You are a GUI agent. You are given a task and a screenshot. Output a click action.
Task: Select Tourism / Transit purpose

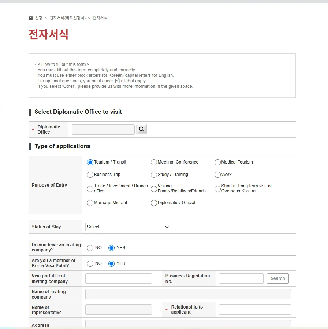pos(90,162)
